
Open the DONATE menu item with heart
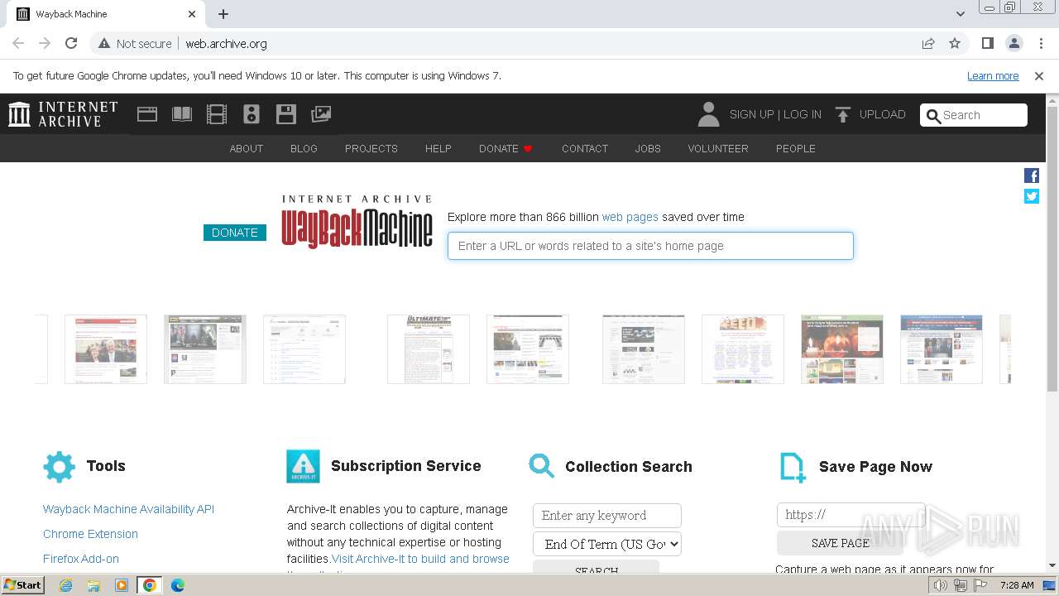506,148
